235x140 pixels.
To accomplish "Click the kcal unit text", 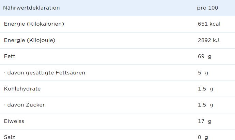I will (215, 24).
